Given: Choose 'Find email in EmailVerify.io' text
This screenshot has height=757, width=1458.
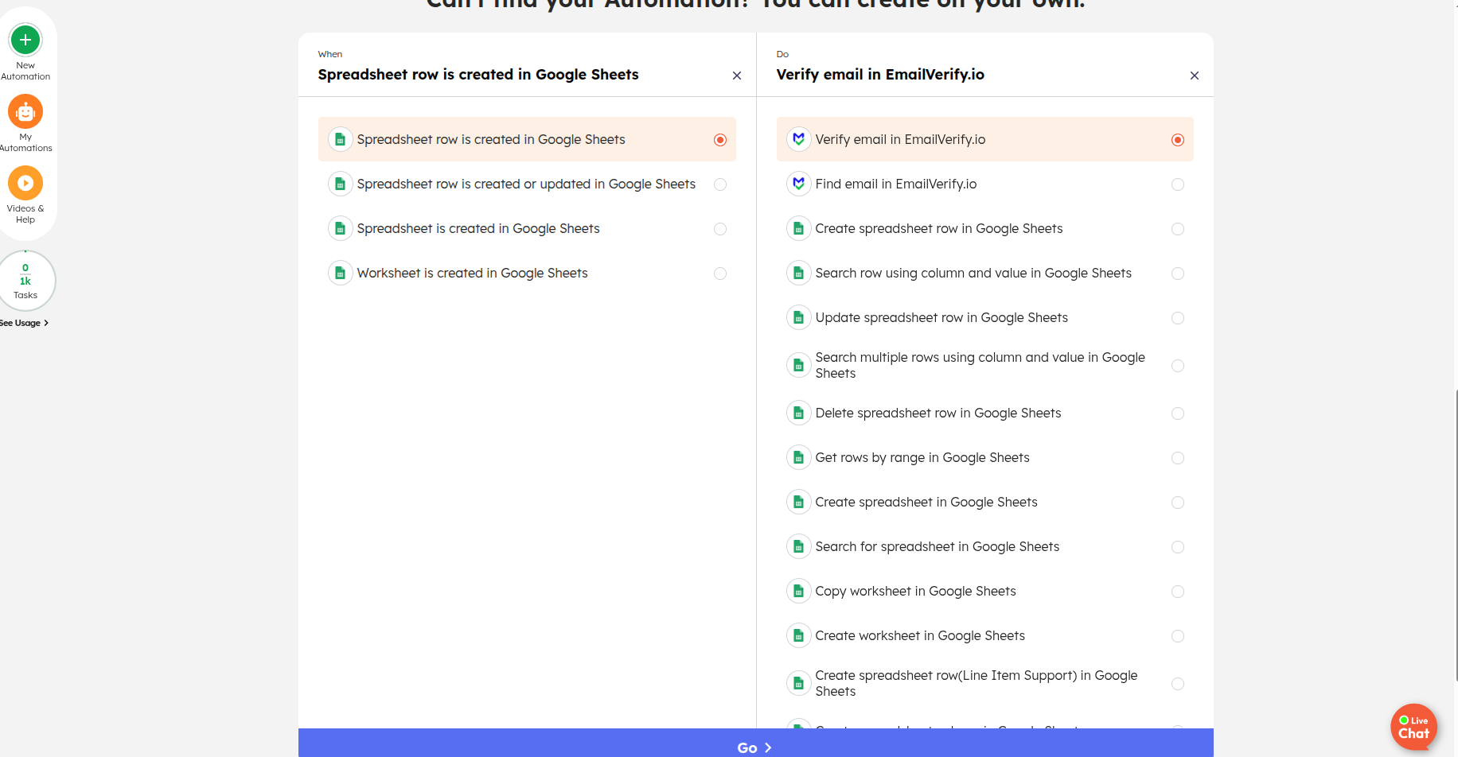Looking at the screenshot, I should point(896,184).
